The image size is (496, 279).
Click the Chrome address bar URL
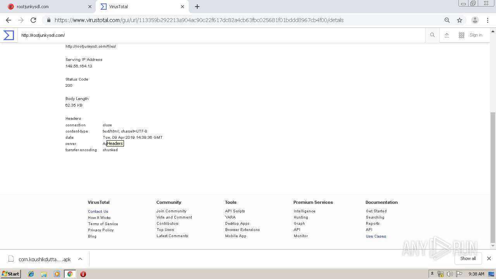[x=199, y=20]
